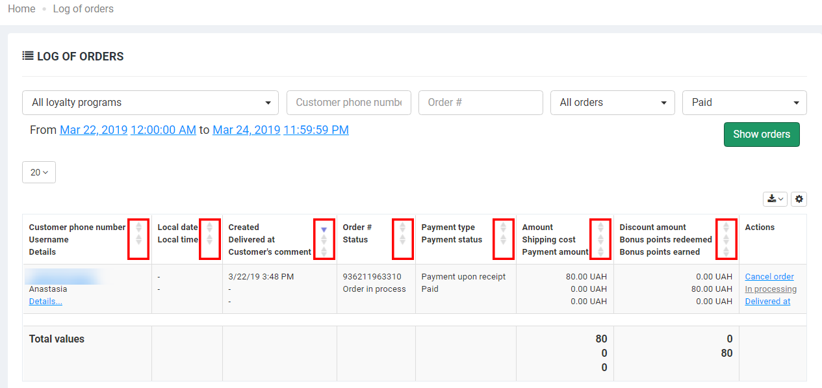Go to Home breadcrumb
The width and height of the screenshot is (822, 388).
pyautogui.click(x=21, y=9)
